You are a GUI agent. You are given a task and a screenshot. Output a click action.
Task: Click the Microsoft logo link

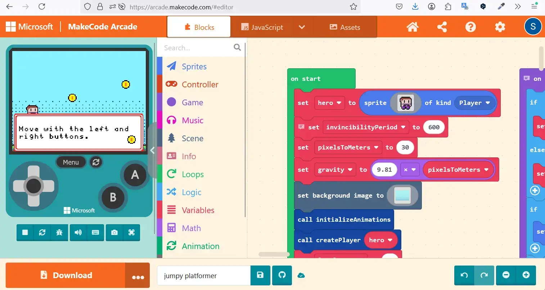[x=30, y=27]
